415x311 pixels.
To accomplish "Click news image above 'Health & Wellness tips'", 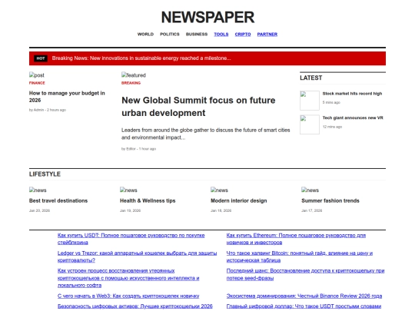I will (128, 190).
